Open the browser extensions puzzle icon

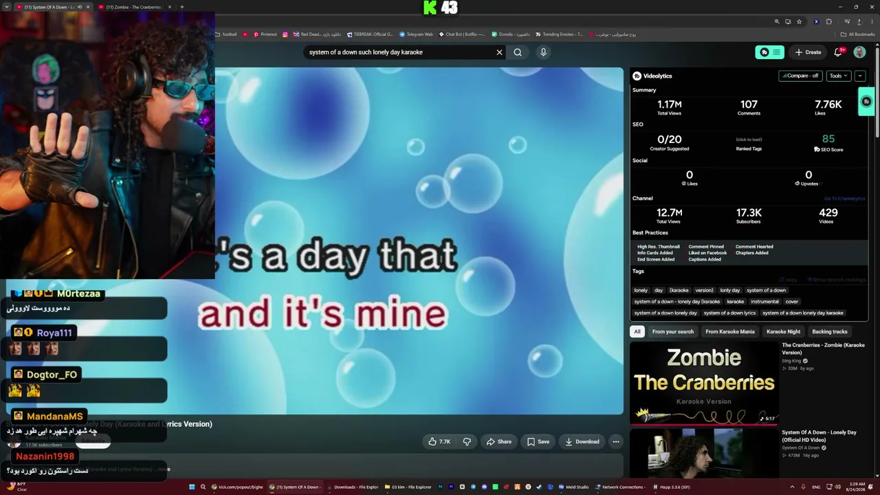click(x=829, y=21)
